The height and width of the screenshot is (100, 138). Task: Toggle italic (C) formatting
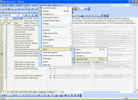29,15
